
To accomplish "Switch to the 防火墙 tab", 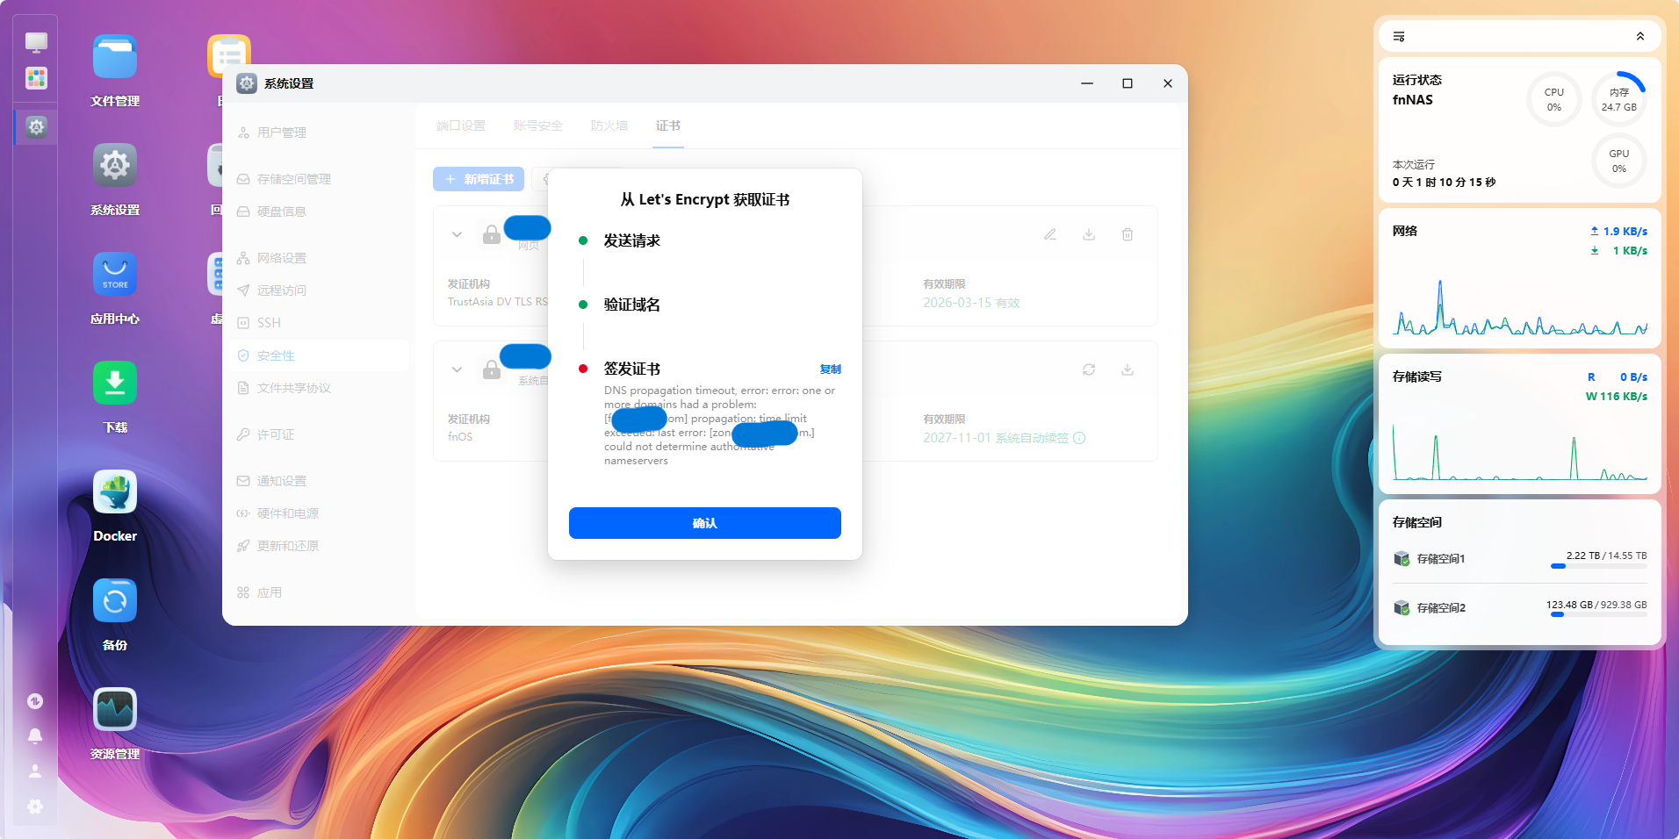I will pyautogui.click(x=609, y=126).
